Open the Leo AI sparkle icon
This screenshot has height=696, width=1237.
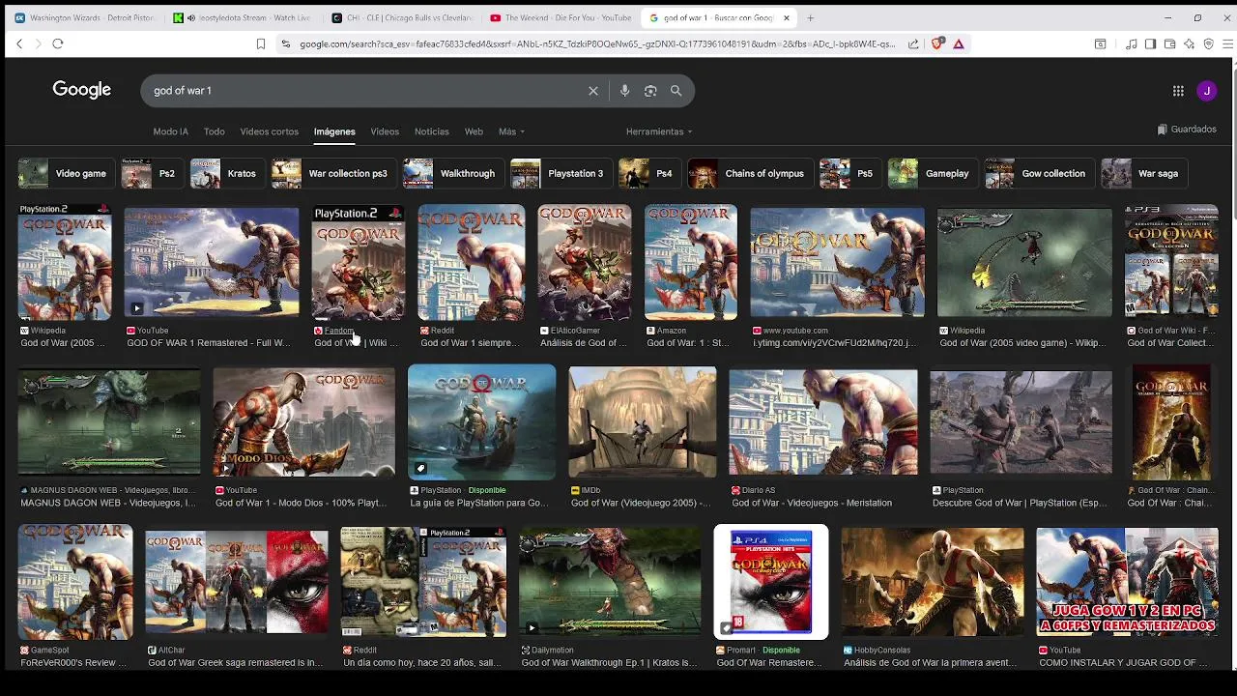[x=1189, y=43]
